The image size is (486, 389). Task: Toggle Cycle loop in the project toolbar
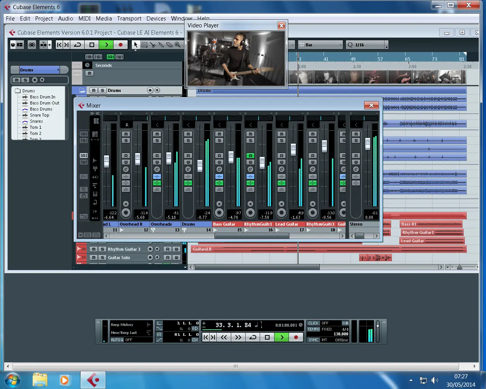coord(77,45)
